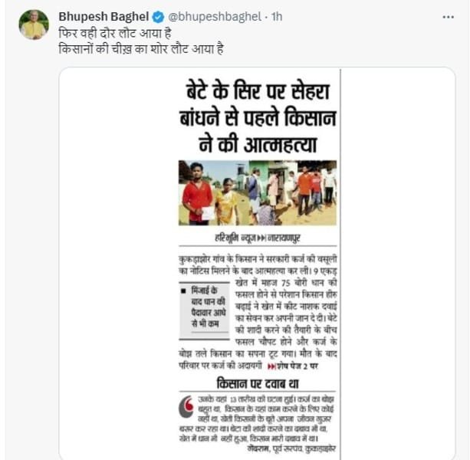470x460 pixels.
Task: Click the 1h tweet timestamp
Action: point(277,17)
